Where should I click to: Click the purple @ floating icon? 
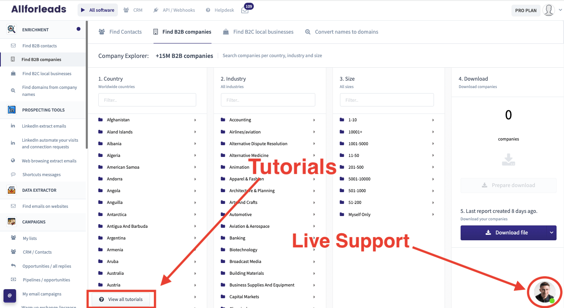10,295
